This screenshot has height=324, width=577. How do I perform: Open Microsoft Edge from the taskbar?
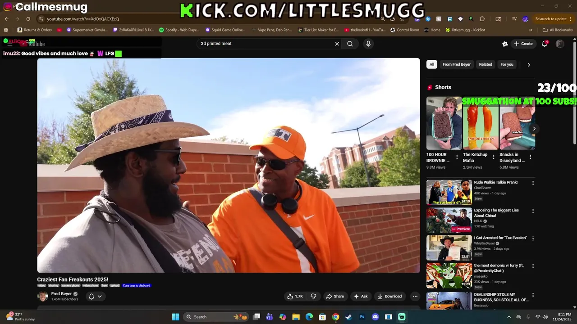[x=309, y=317]
